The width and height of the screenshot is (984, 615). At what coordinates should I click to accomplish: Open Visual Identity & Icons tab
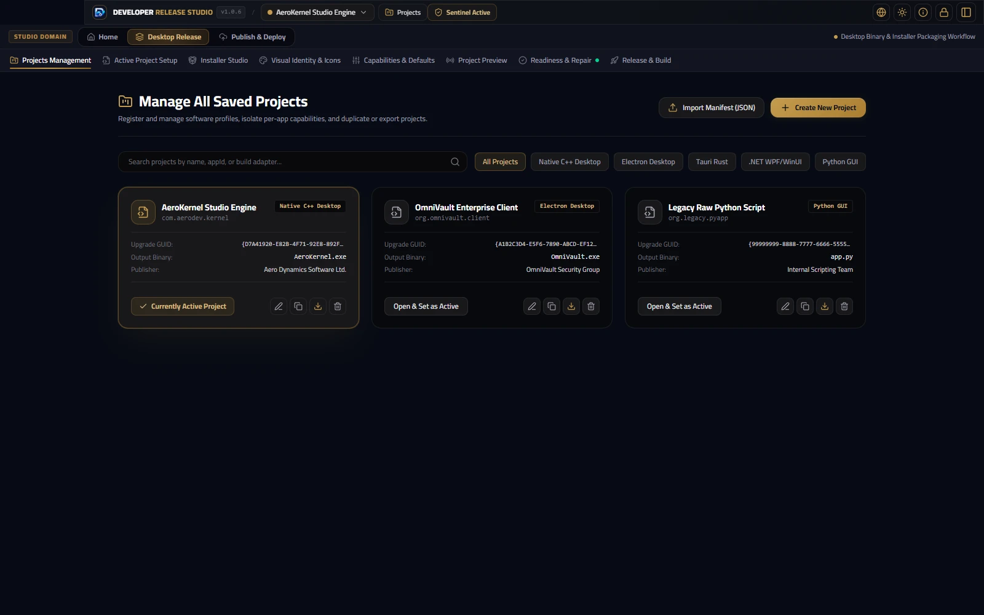pos(300,60)
